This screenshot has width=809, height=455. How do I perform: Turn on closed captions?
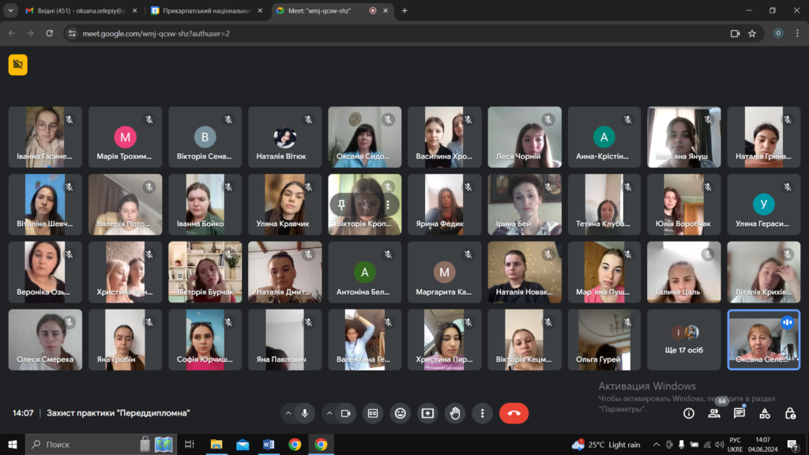pyautogui.click(x=372, y=413)
